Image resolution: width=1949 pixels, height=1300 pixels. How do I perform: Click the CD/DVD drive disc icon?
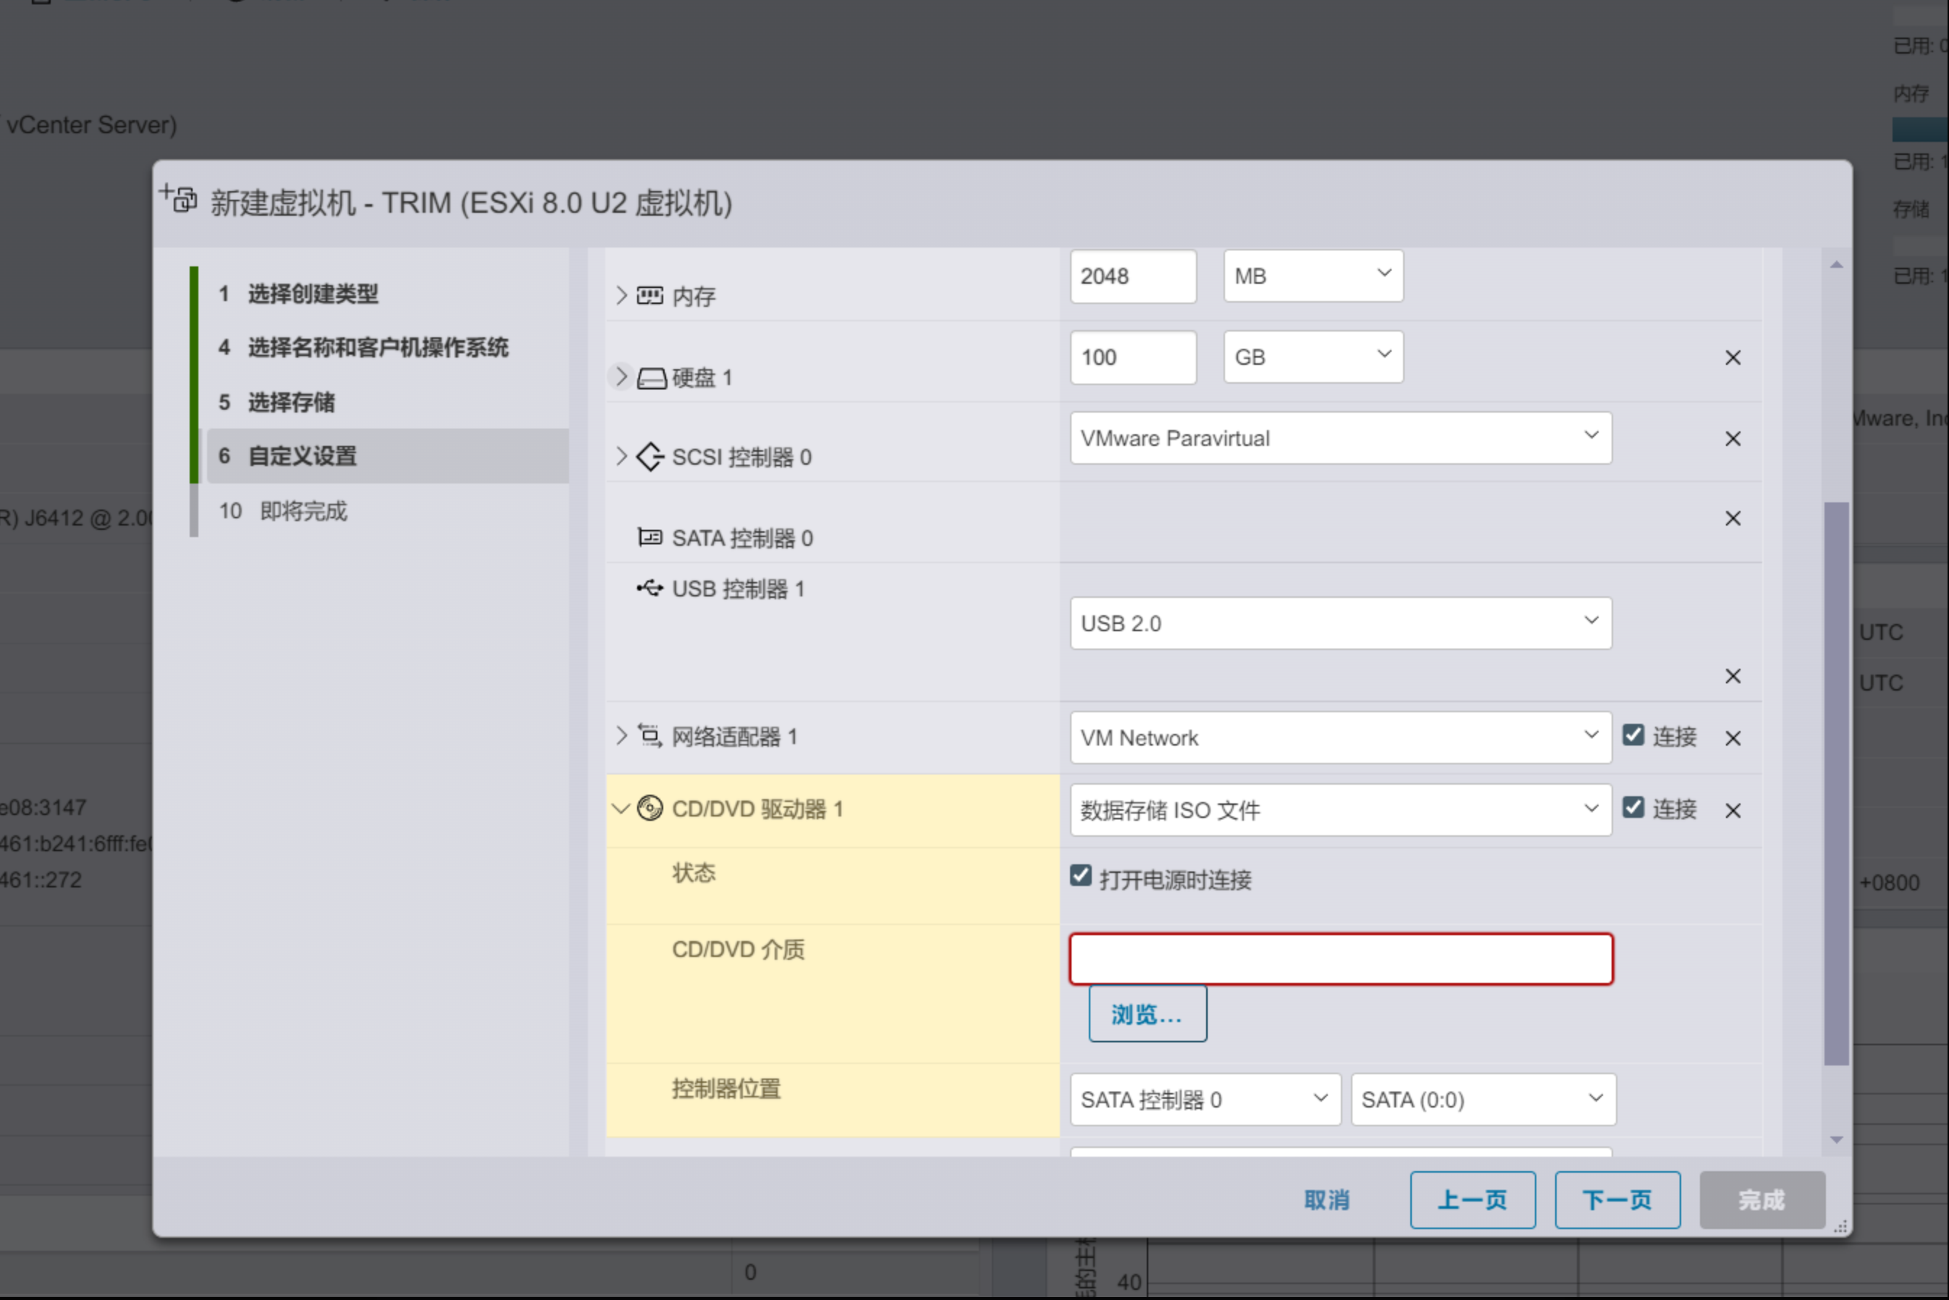pos(649,809)
